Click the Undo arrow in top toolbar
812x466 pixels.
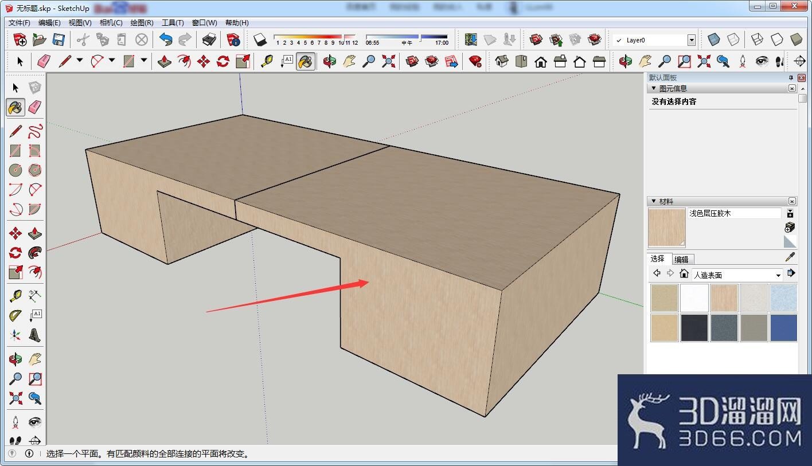click(166, 40)
